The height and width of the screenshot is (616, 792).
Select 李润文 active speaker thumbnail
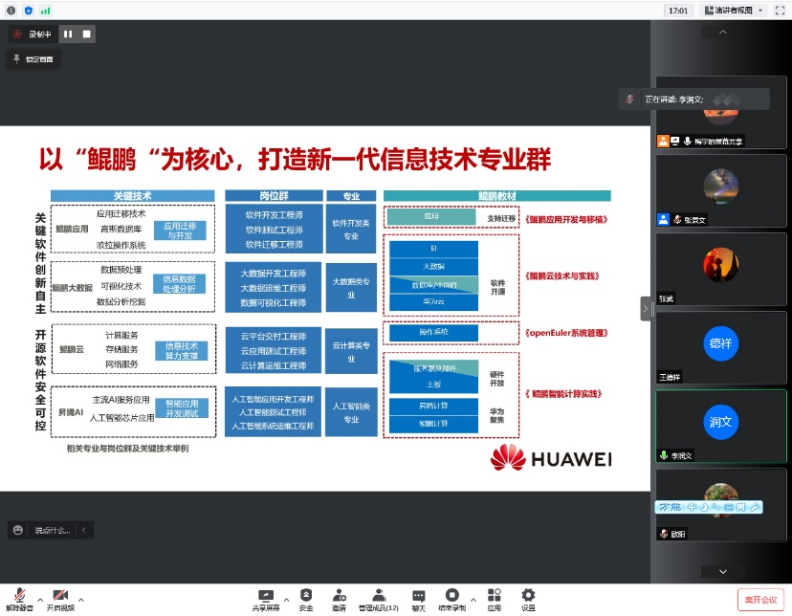point(721,427)
